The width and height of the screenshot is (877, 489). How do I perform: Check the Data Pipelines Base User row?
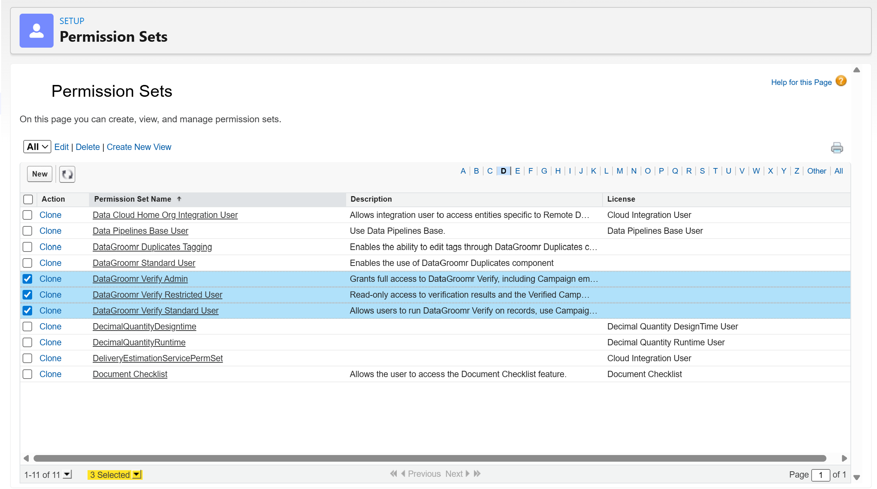(27, 231)
